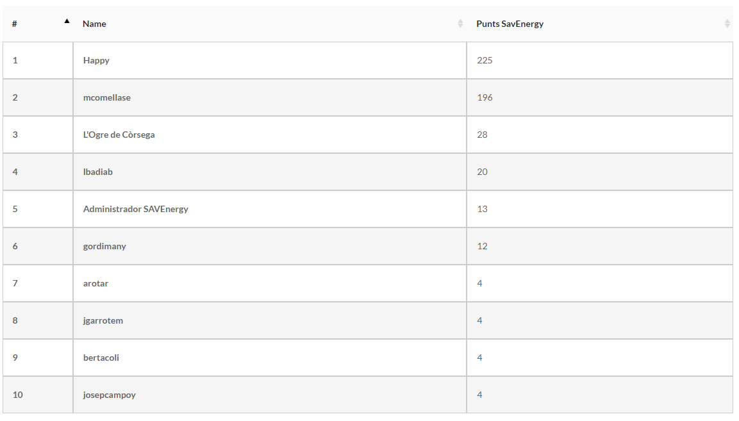
Task: Click the Name column header label
Action: point(94,24)
